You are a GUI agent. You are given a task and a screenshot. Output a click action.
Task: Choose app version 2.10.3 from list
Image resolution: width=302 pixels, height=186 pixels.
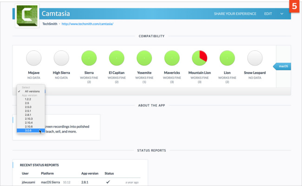point(30,119)
